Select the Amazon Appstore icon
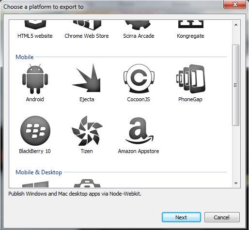Image resolution: width=249 pixels, height=230 pixels. click(139, 130)
